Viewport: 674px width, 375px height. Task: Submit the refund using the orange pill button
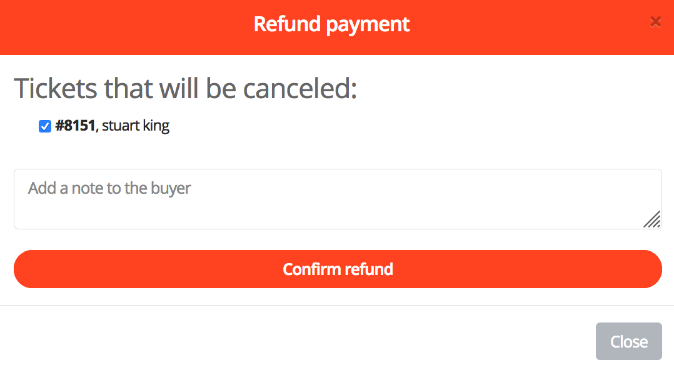click(x=338, y=269)
